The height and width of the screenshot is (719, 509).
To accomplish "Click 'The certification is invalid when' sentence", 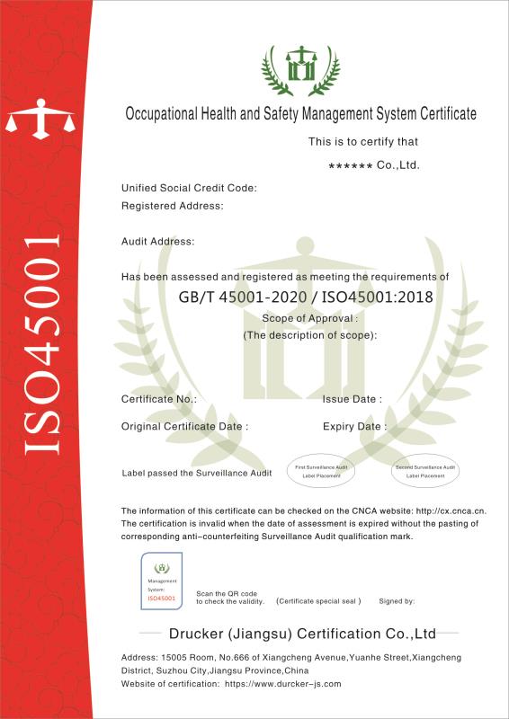I will coord(299,524).
